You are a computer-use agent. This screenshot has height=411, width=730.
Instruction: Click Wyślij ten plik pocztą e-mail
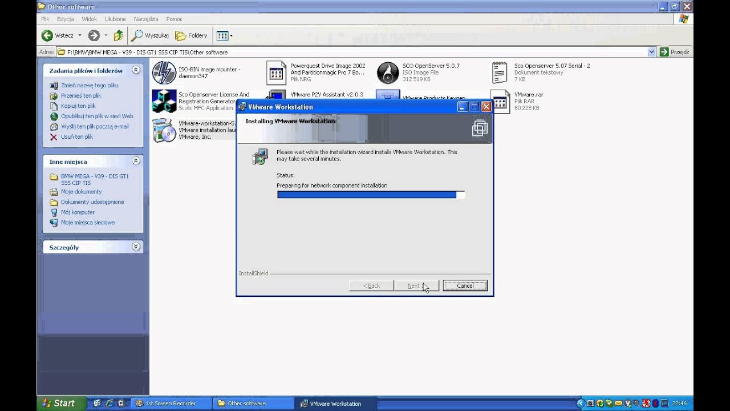95,127
